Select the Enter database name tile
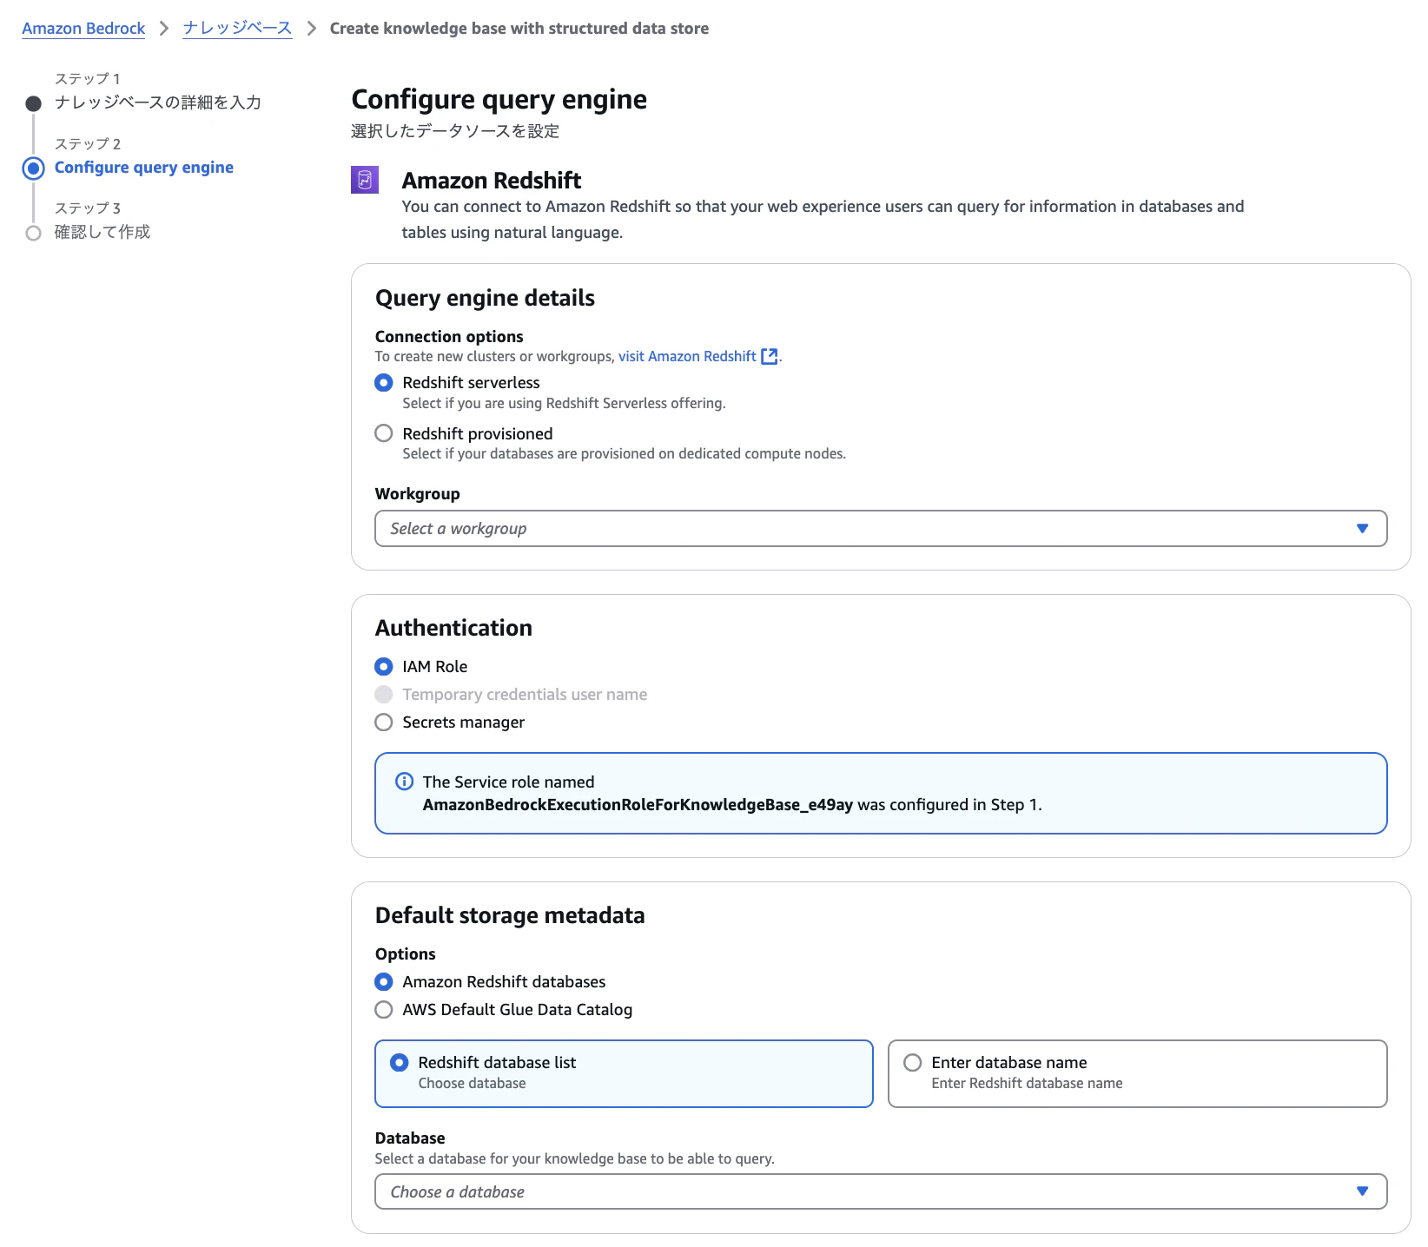Viewport: 1428px width, 1247px height. 1137,1073
